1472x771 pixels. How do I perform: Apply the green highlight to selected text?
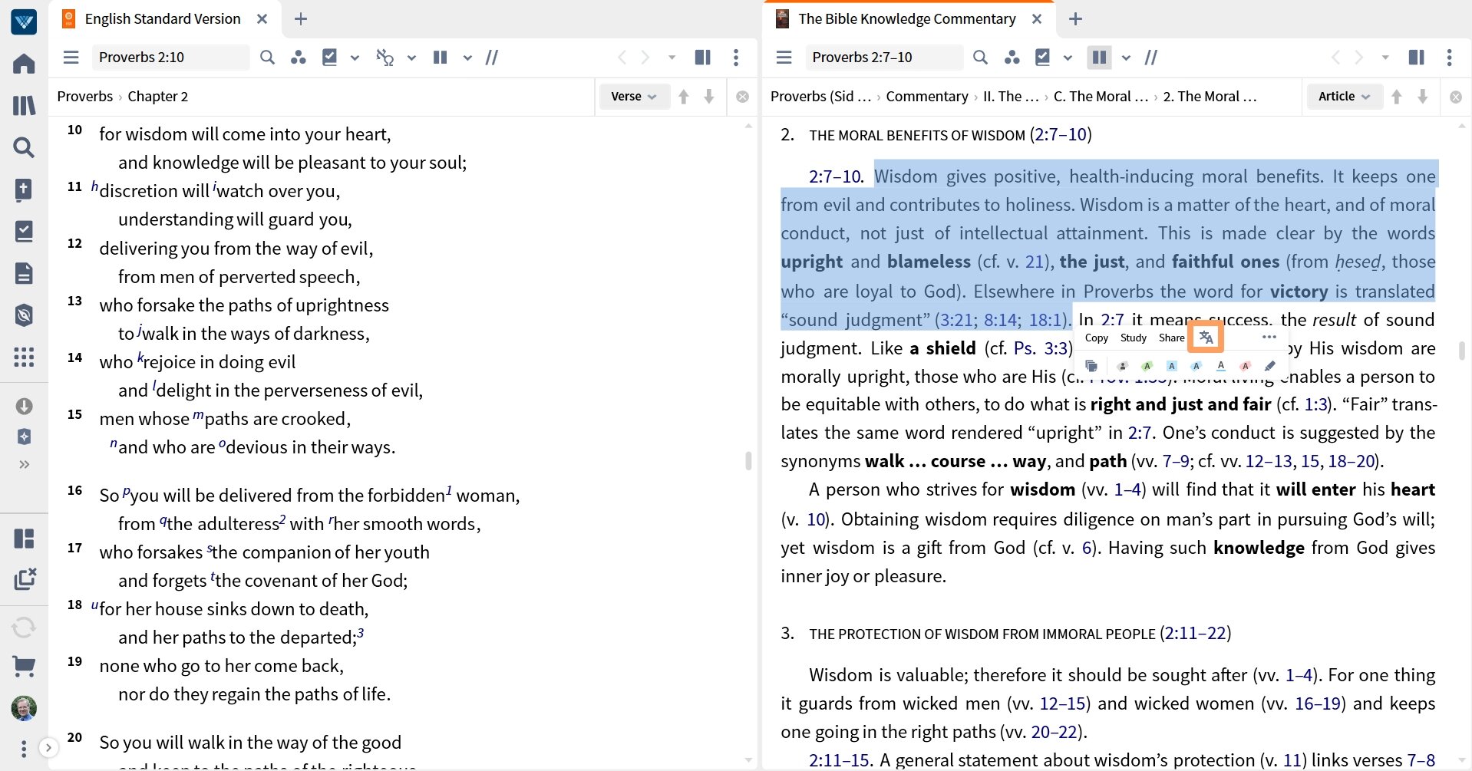point(1147,366)
